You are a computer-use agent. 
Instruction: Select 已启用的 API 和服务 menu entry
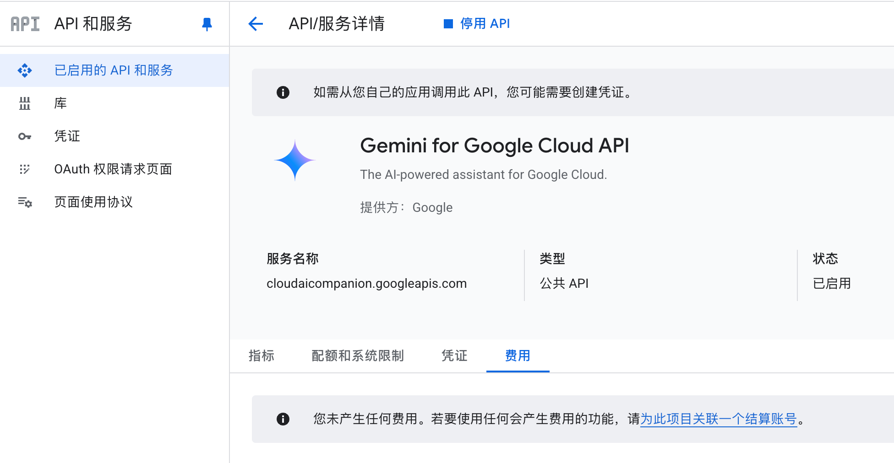(114, 70)
